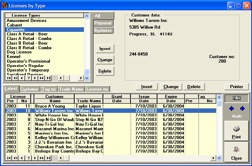Jump to last record in bottom license grid
252x166 pixels.
tap(48, 158)
